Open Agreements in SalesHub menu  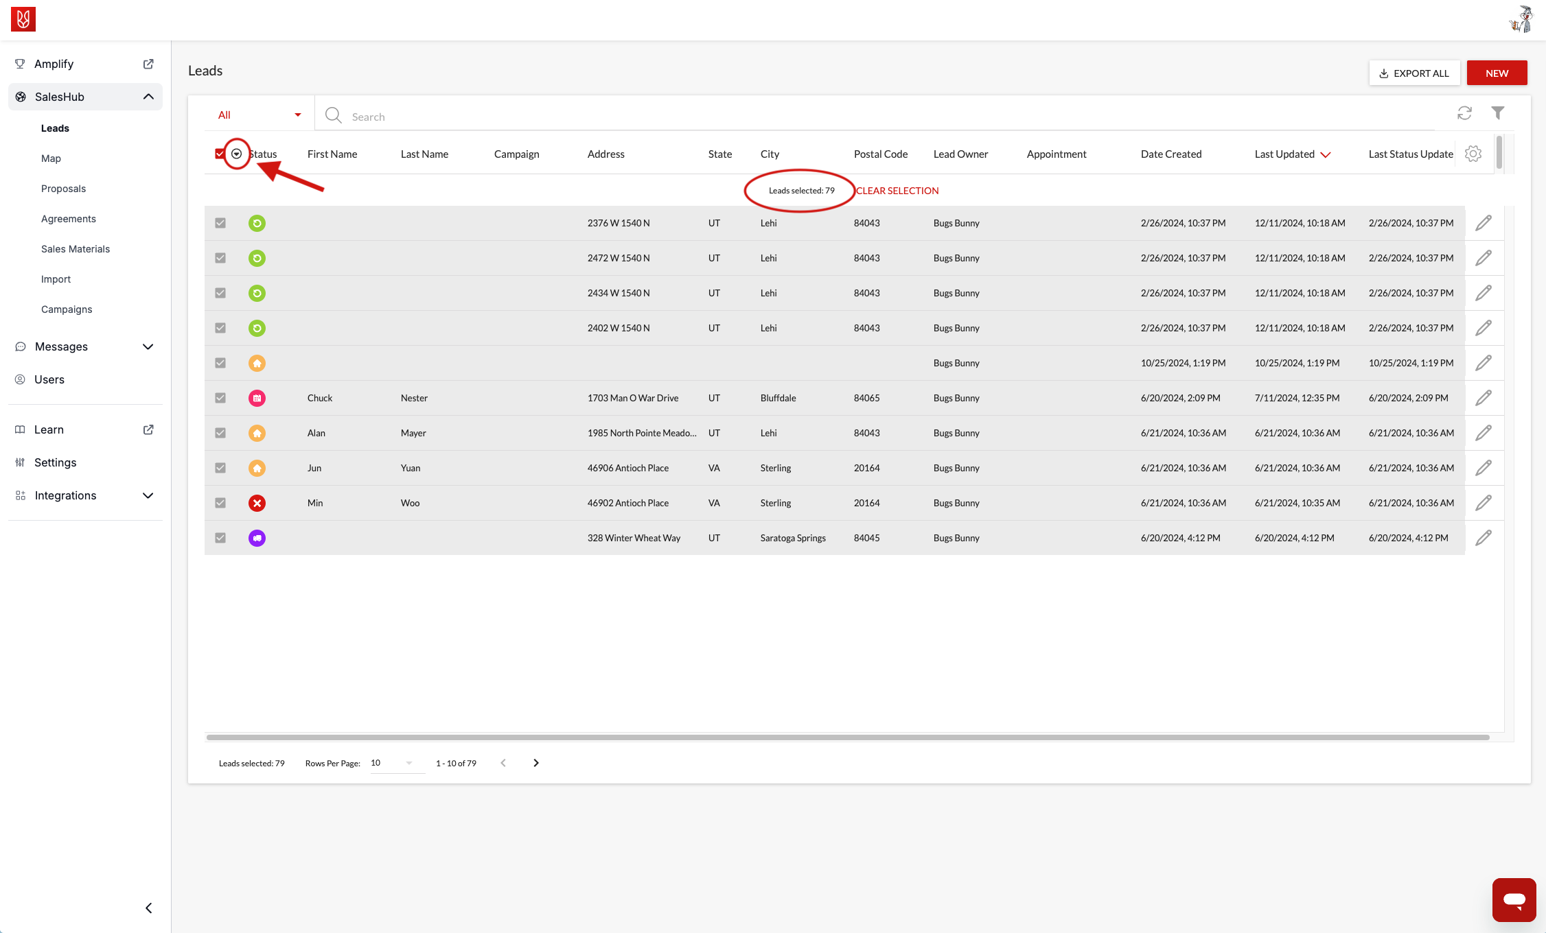69,219
